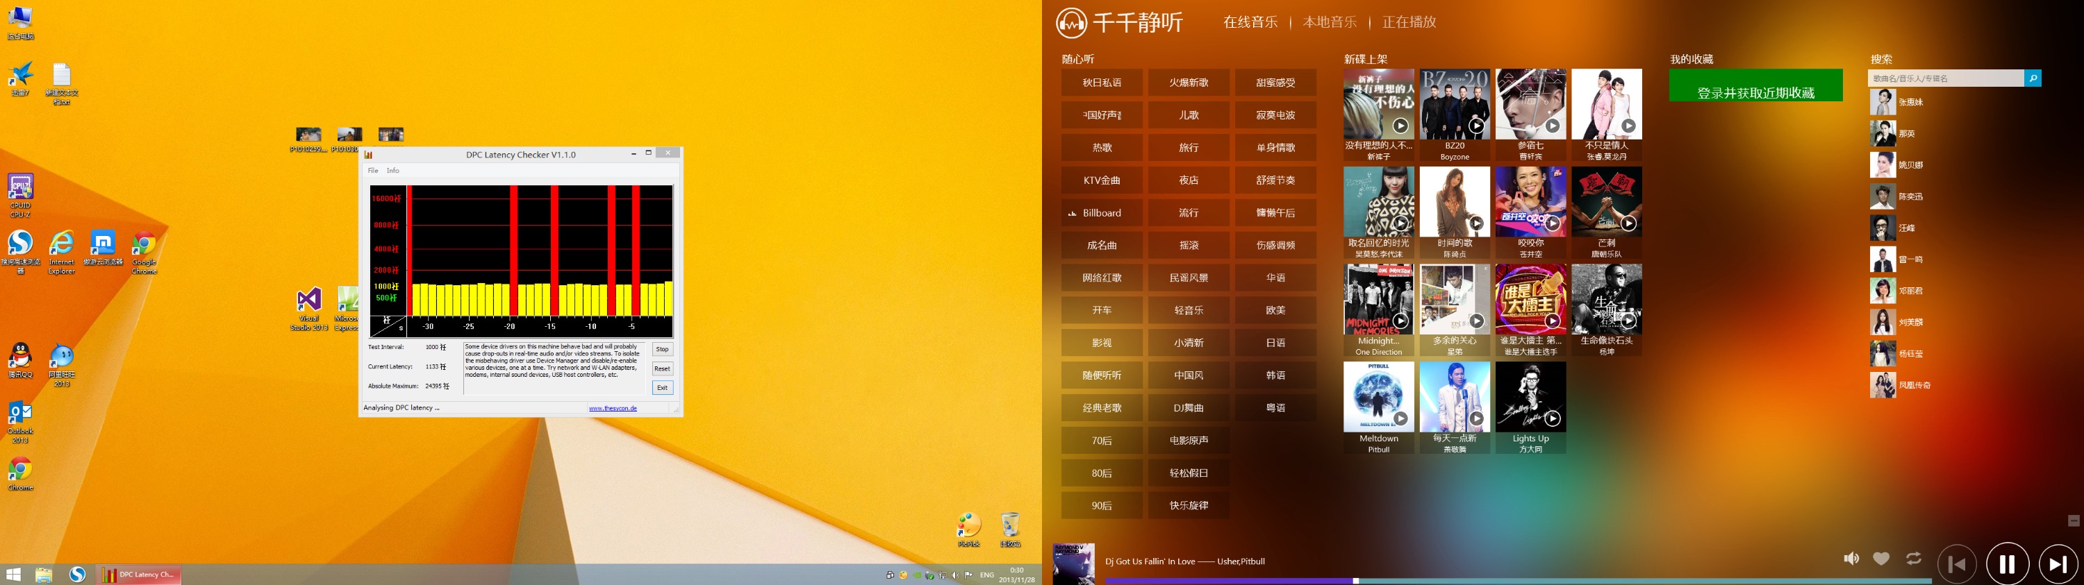Open the Chrome shortcut below Outlook 2013
The width and height of the screenshot is (2084, 585).
click(20, 474)
